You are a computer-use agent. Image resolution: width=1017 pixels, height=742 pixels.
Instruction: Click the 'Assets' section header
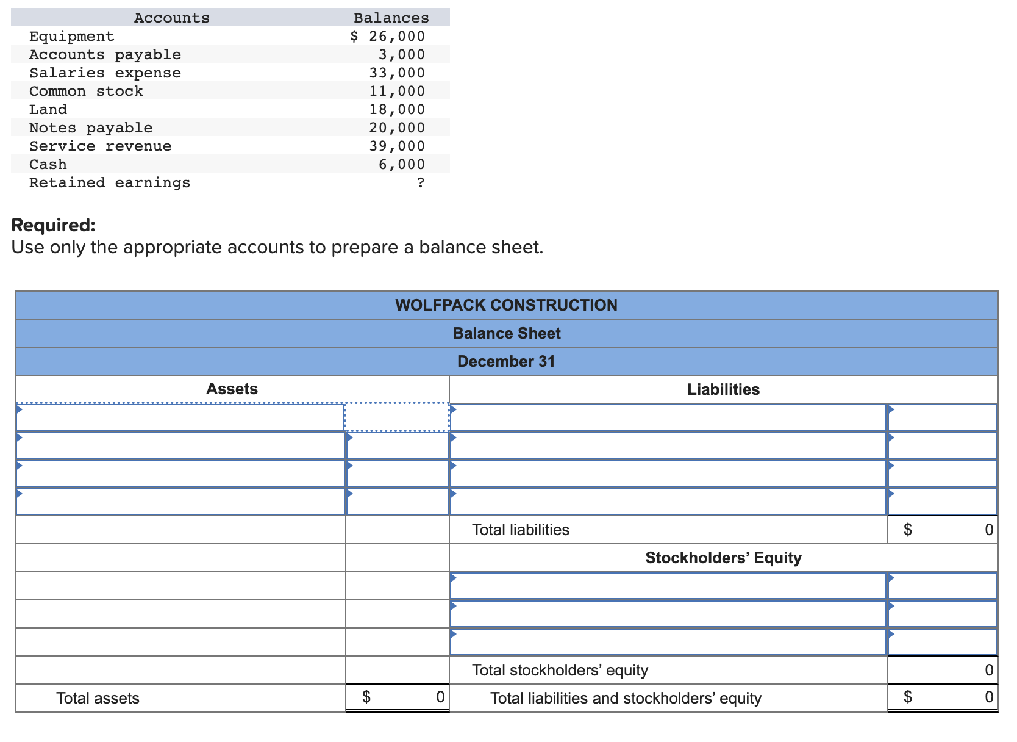(x=232, y=389)
